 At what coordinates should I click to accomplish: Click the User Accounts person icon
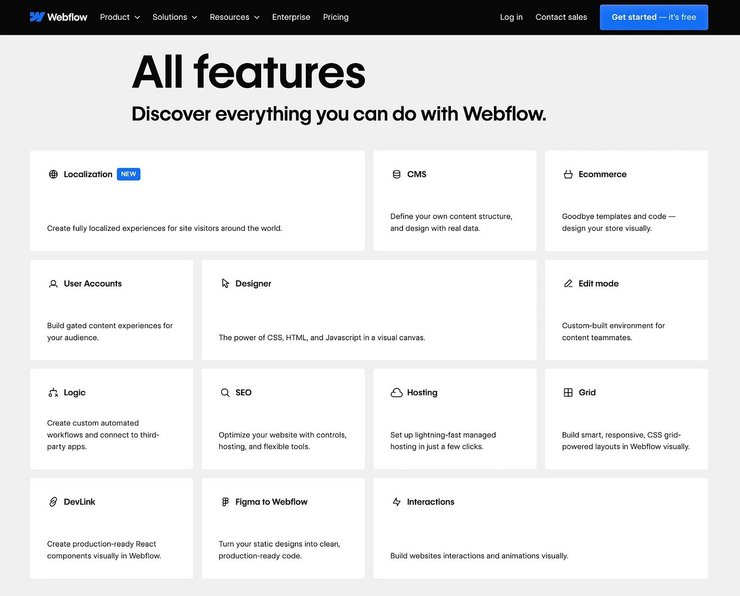pos(53,284)
